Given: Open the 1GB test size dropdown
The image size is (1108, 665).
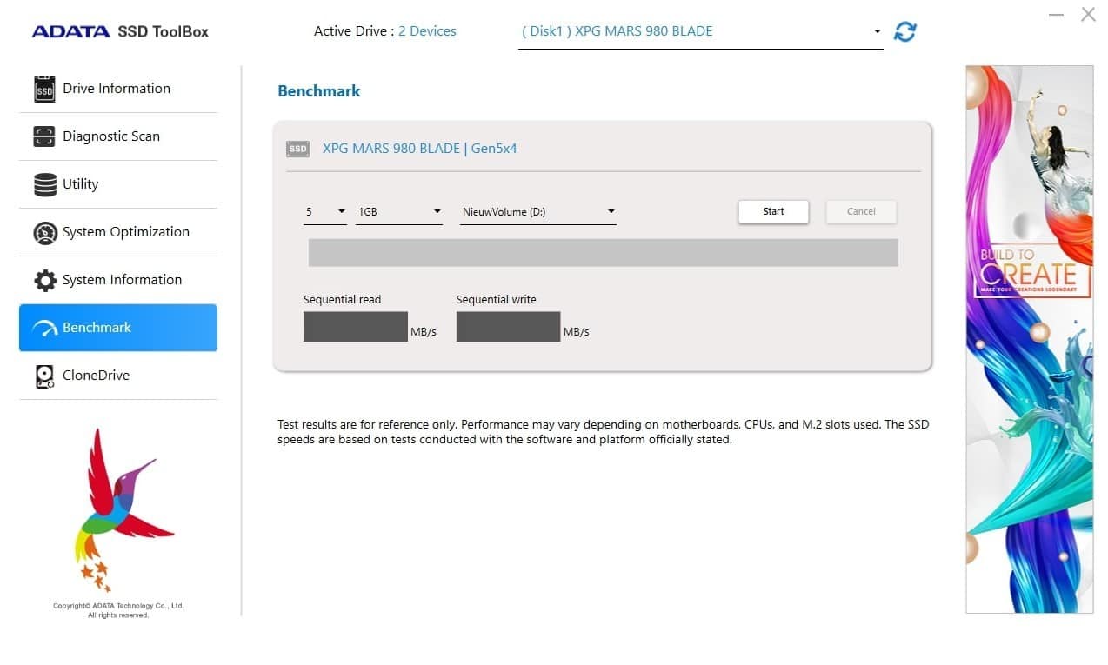Looking at the screenshot, I should point(399,211).
